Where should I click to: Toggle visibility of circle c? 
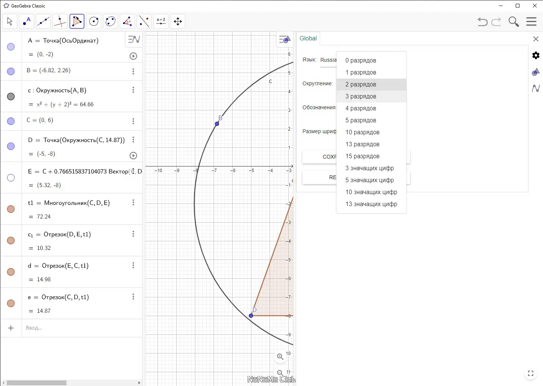[x=11, y=96]
